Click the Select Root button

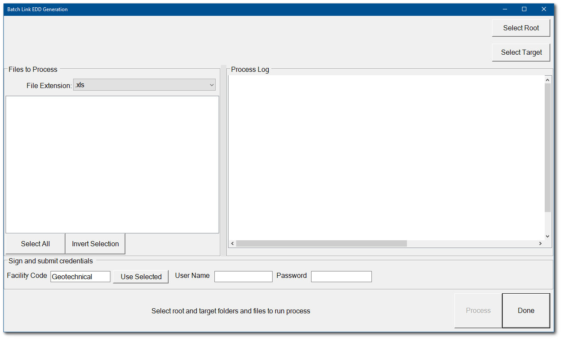pos(521,28)
